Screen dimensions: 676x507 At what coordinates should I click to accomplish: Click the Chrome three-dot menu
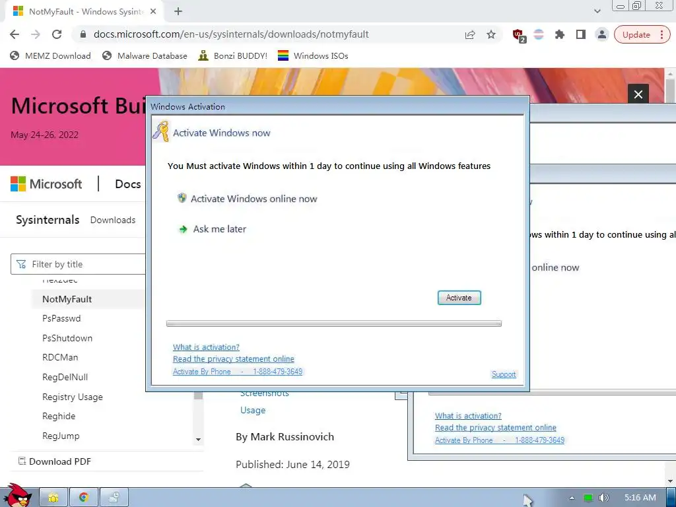[x=661, y=34]
